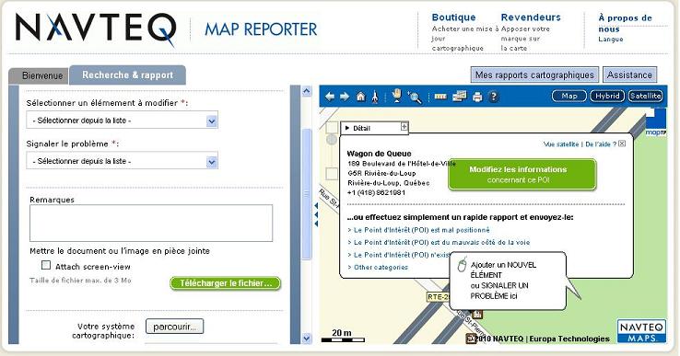Open the 'Sélectionner un élémement à modifier' dropdown
This screenshot has width=680, height=356.
122,121
